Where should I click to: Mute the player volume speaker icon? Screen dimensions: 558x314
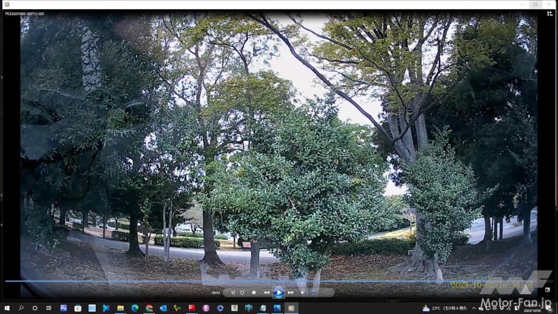pos(302,293)
